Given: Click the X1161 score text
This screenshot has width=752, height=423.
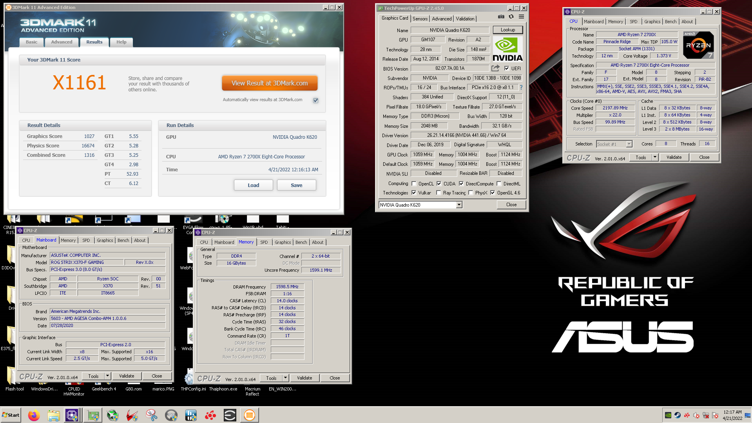Looking at the screenshot, I should [x=80, y=83].
